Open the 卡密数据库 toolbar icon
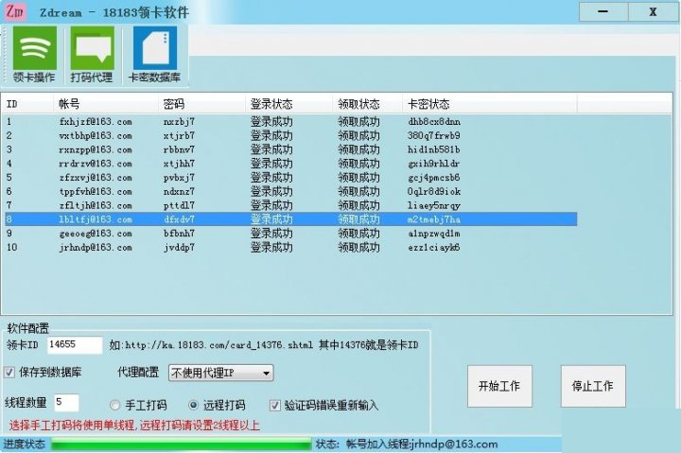This screenshot has width=681, height=453. coord(154,54)
